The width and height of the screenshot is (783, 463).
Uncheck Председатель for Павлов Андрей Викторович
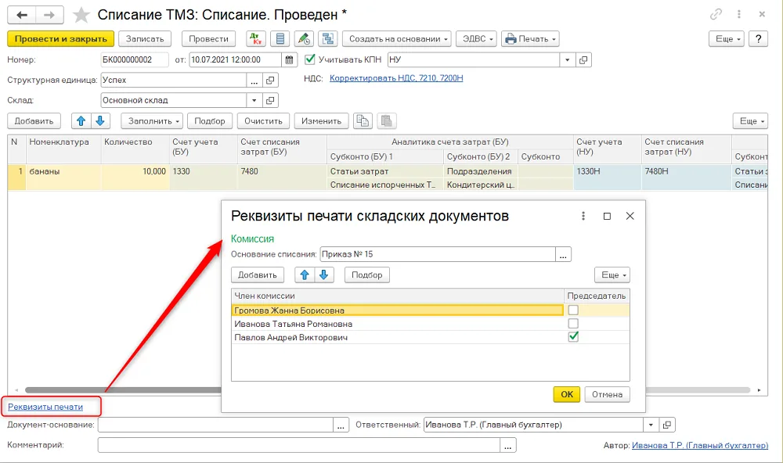(x=573, y=337)
